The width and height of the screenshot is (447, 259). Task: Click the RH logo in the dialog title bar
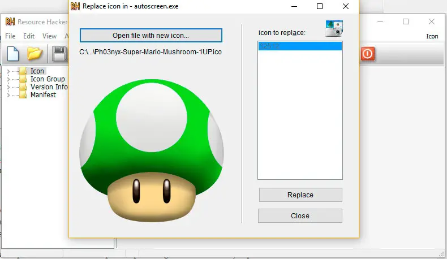pos(75,6)
